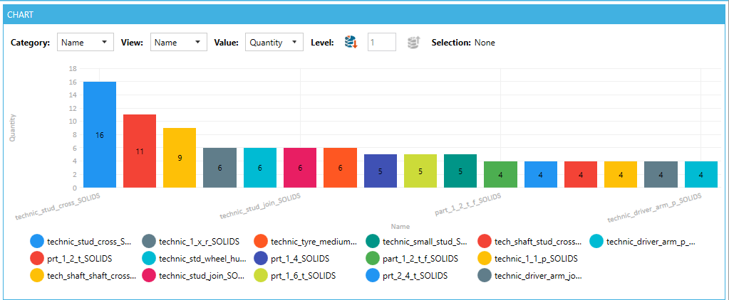This screenshot has width=729, height=300.
Task: Click the CHART panel header
Action: 364,14
